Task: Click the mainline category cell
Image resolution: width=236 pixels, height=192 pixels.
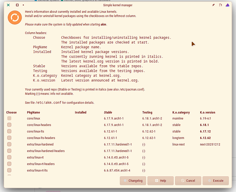Action: click(178, 118)
